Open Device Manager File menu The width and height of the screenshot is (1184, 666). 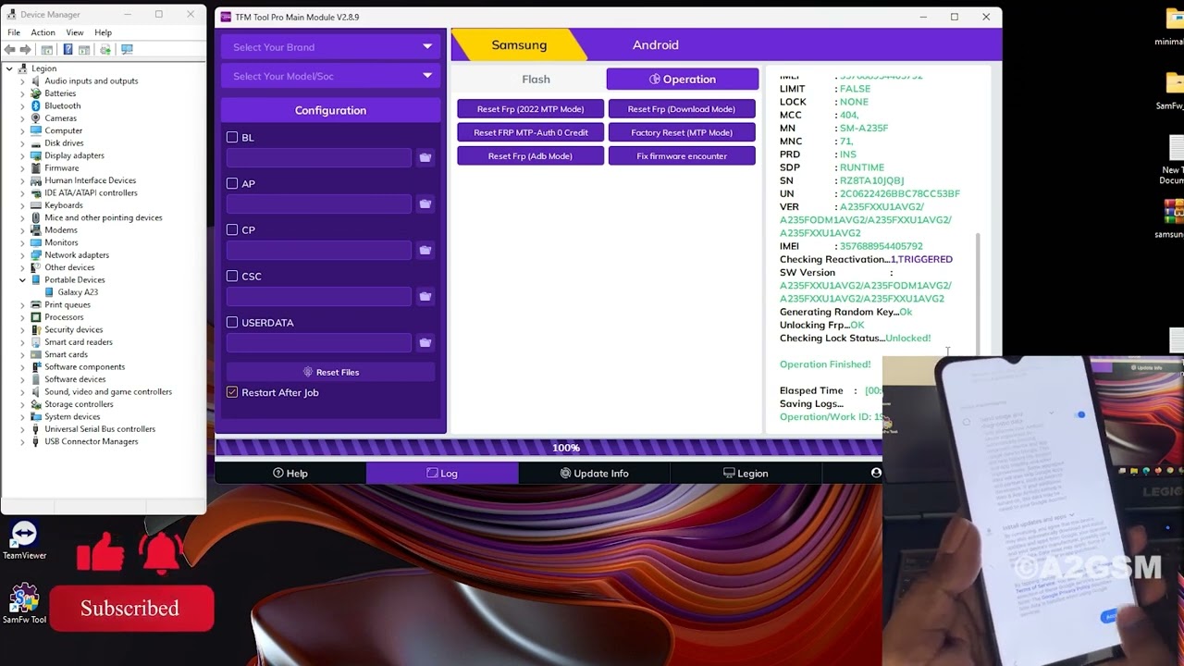14,32
